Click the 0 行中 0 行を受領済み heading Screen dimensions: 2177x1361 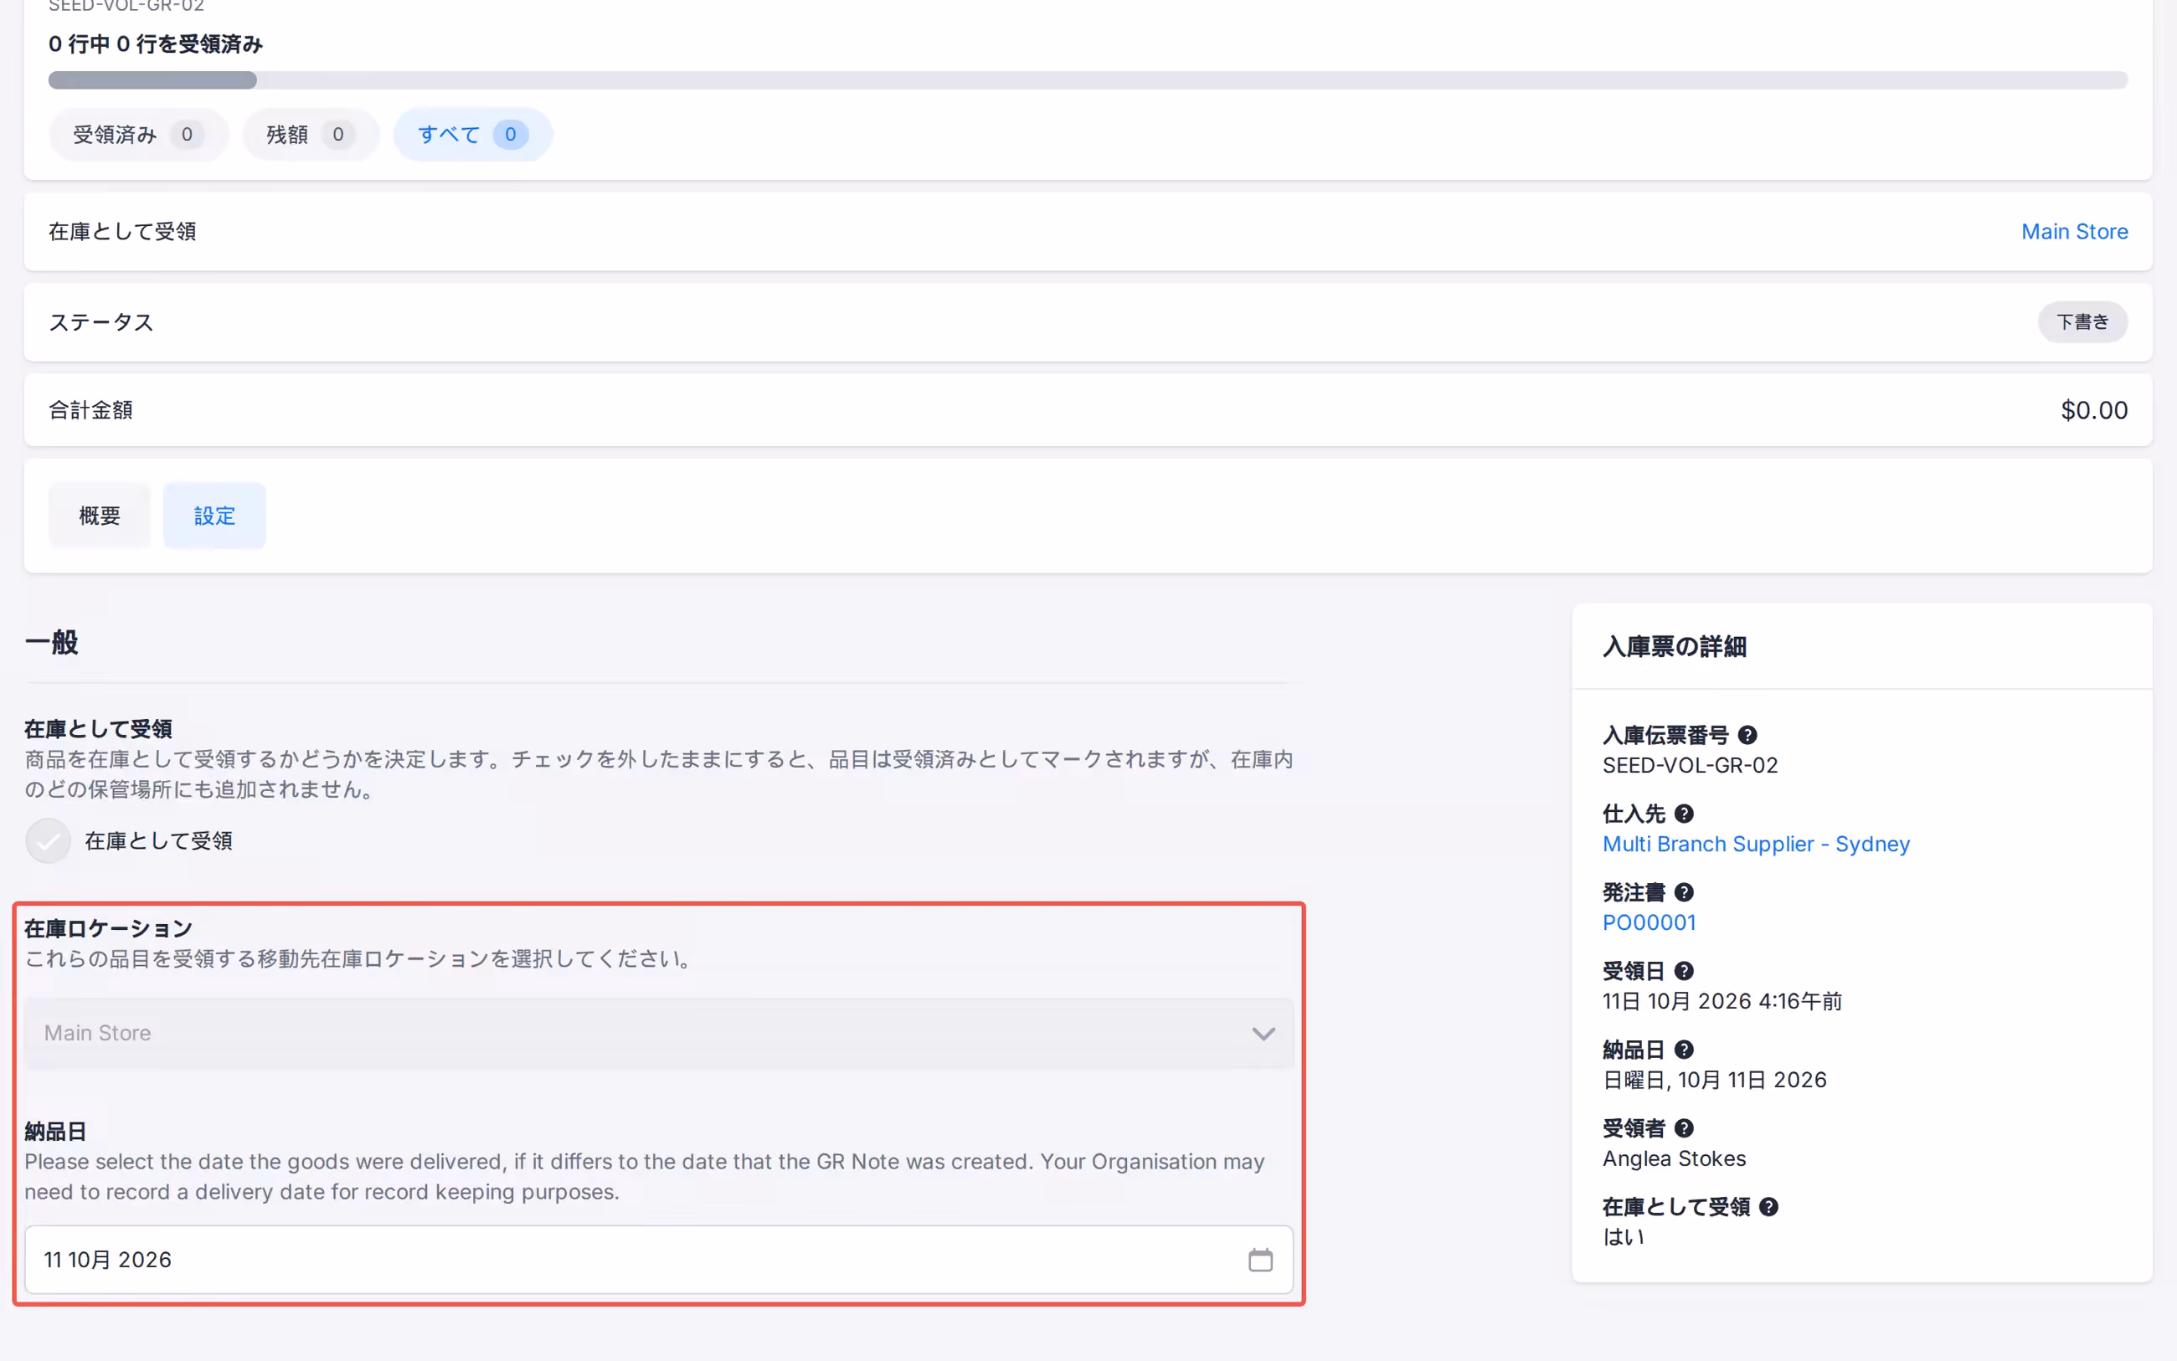(x=155, y=44)
